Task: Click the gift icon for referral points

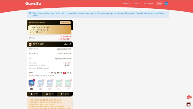Action: coord(30,44)
